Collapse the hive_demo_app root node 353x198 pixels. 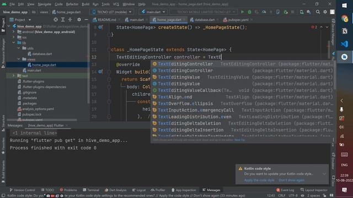(9, 26)
